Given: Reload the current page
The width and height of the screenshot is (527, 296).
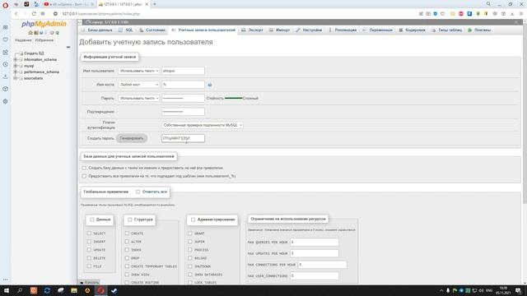Looking at the screenshot, I should [x=34, y=14].
